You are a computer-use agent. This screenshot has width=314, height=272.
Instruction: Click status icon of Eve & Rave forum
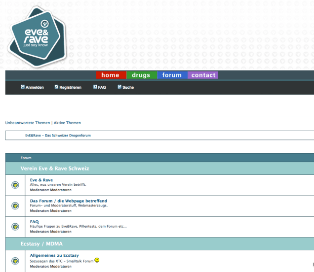point(15,185)
